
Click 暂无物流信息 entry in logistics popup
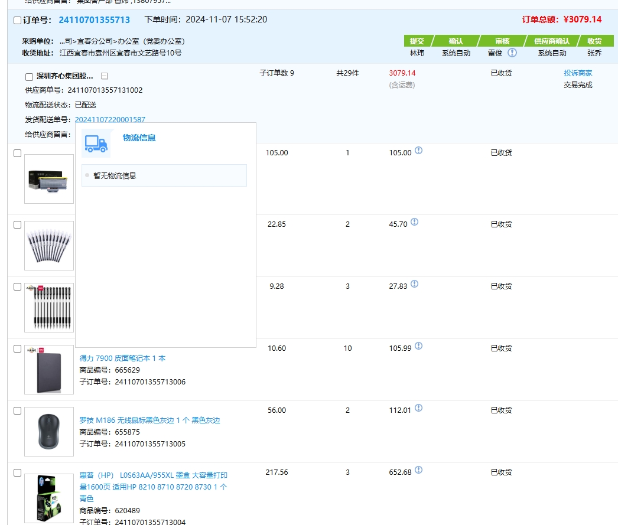(164, 175)
